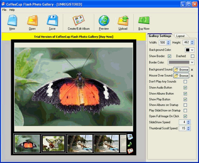Remove the background sound with X
The width and height of the screenshot is (199, 163).
192,70
